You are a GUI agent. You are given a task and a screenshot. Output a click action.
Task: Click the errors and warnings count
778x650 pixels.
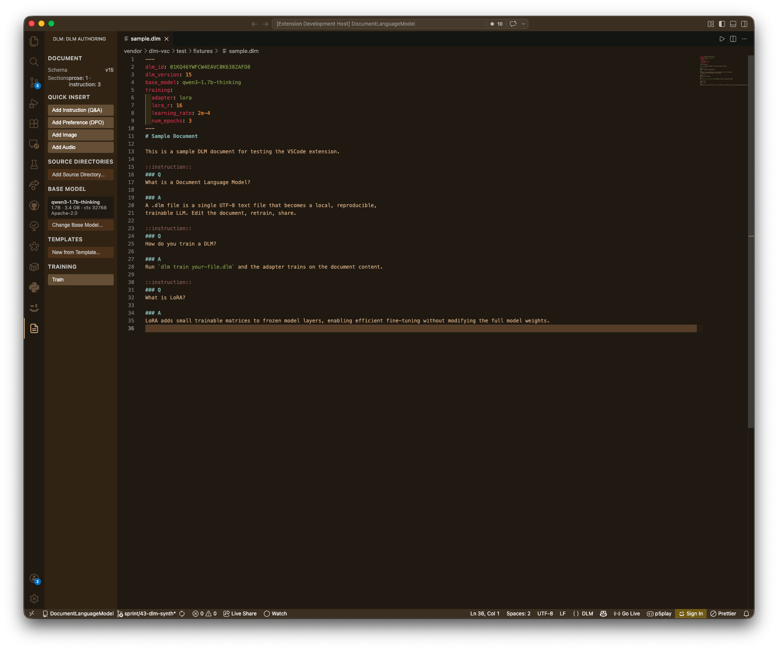point(204,614)
